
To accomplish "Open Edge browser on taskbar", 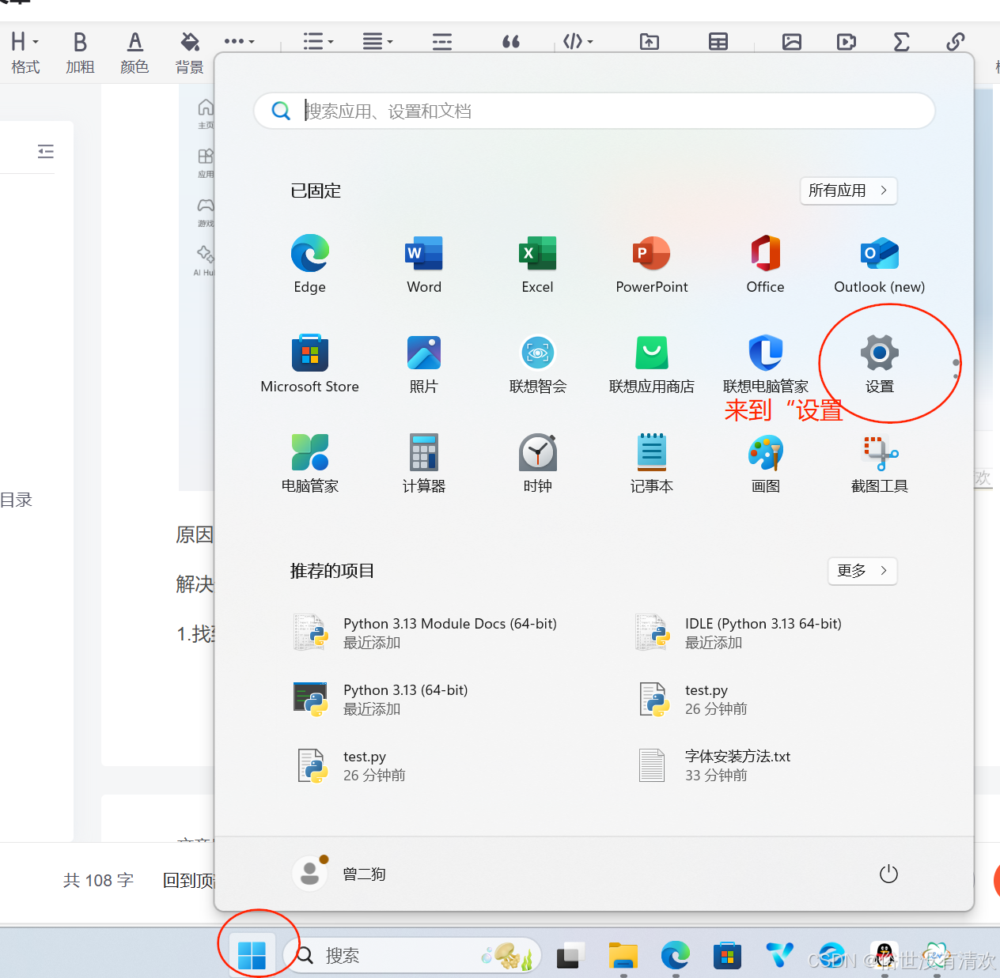I will click(675, 956).
